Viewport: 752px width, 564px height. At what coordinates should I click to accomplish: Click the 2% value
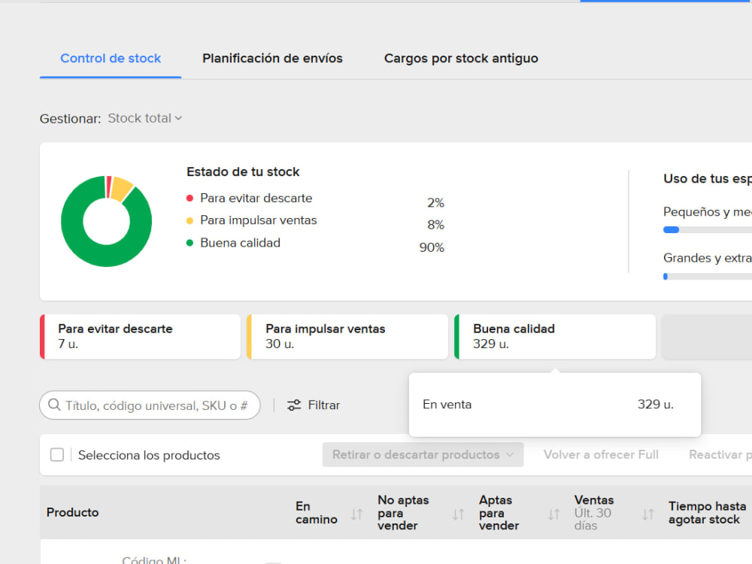point(435,203)
